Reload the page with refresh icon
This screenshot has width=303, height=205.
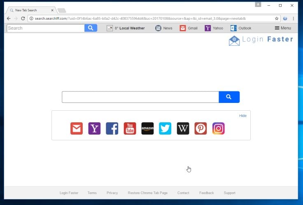click(x=23, y=19)
